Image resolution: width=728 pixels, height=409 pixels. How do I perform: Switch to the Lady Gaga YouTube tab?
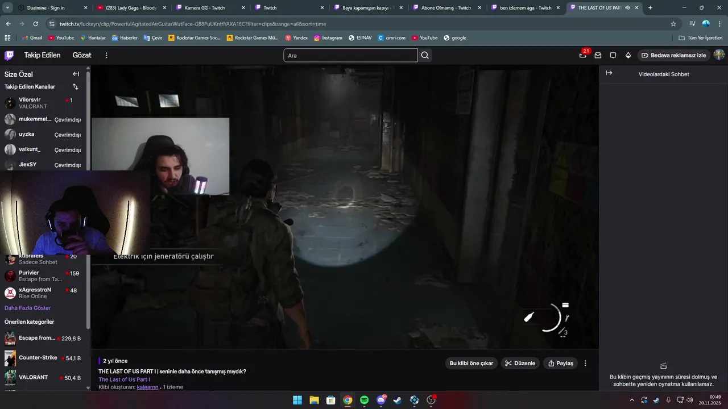coord(131,8)
